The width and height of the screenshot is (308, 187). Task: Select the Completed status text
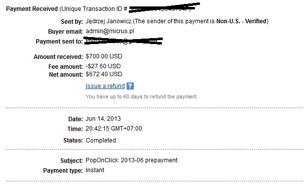coord(101,140)
